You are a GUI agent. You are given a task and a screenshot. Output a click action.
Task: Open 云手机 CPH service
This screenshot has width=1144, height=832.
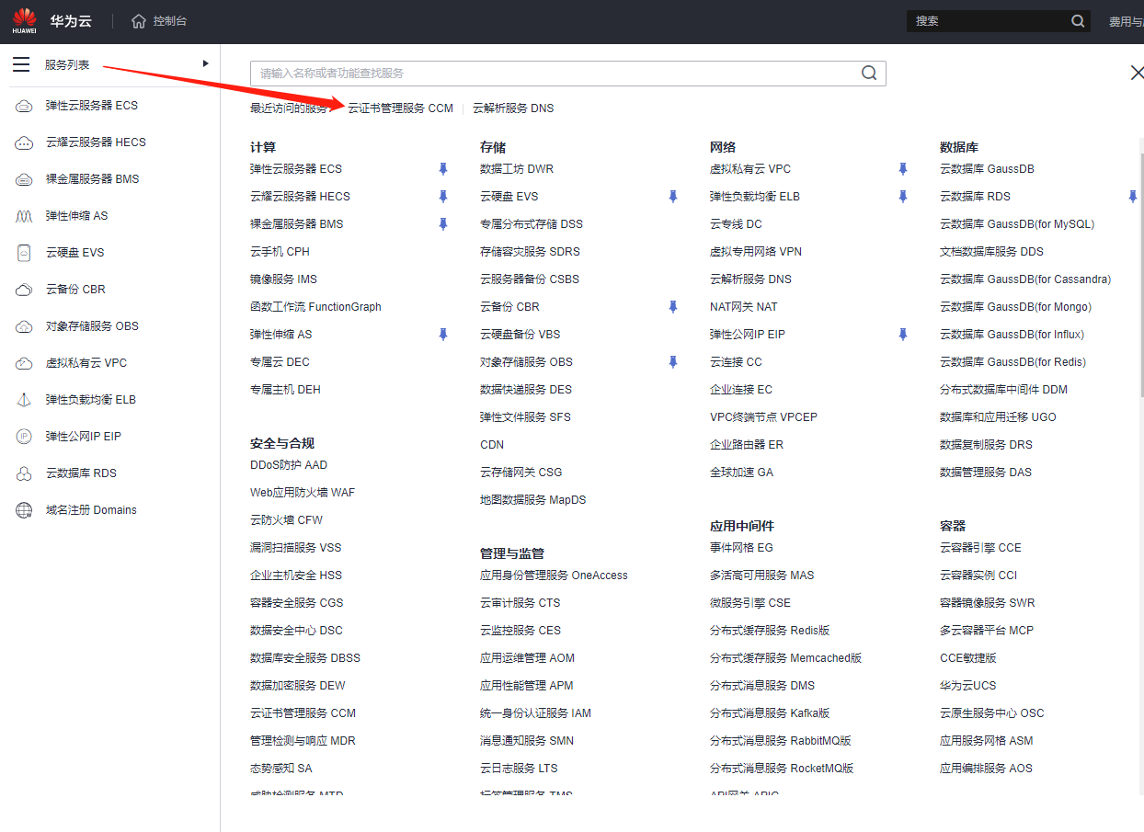point(280,252)
